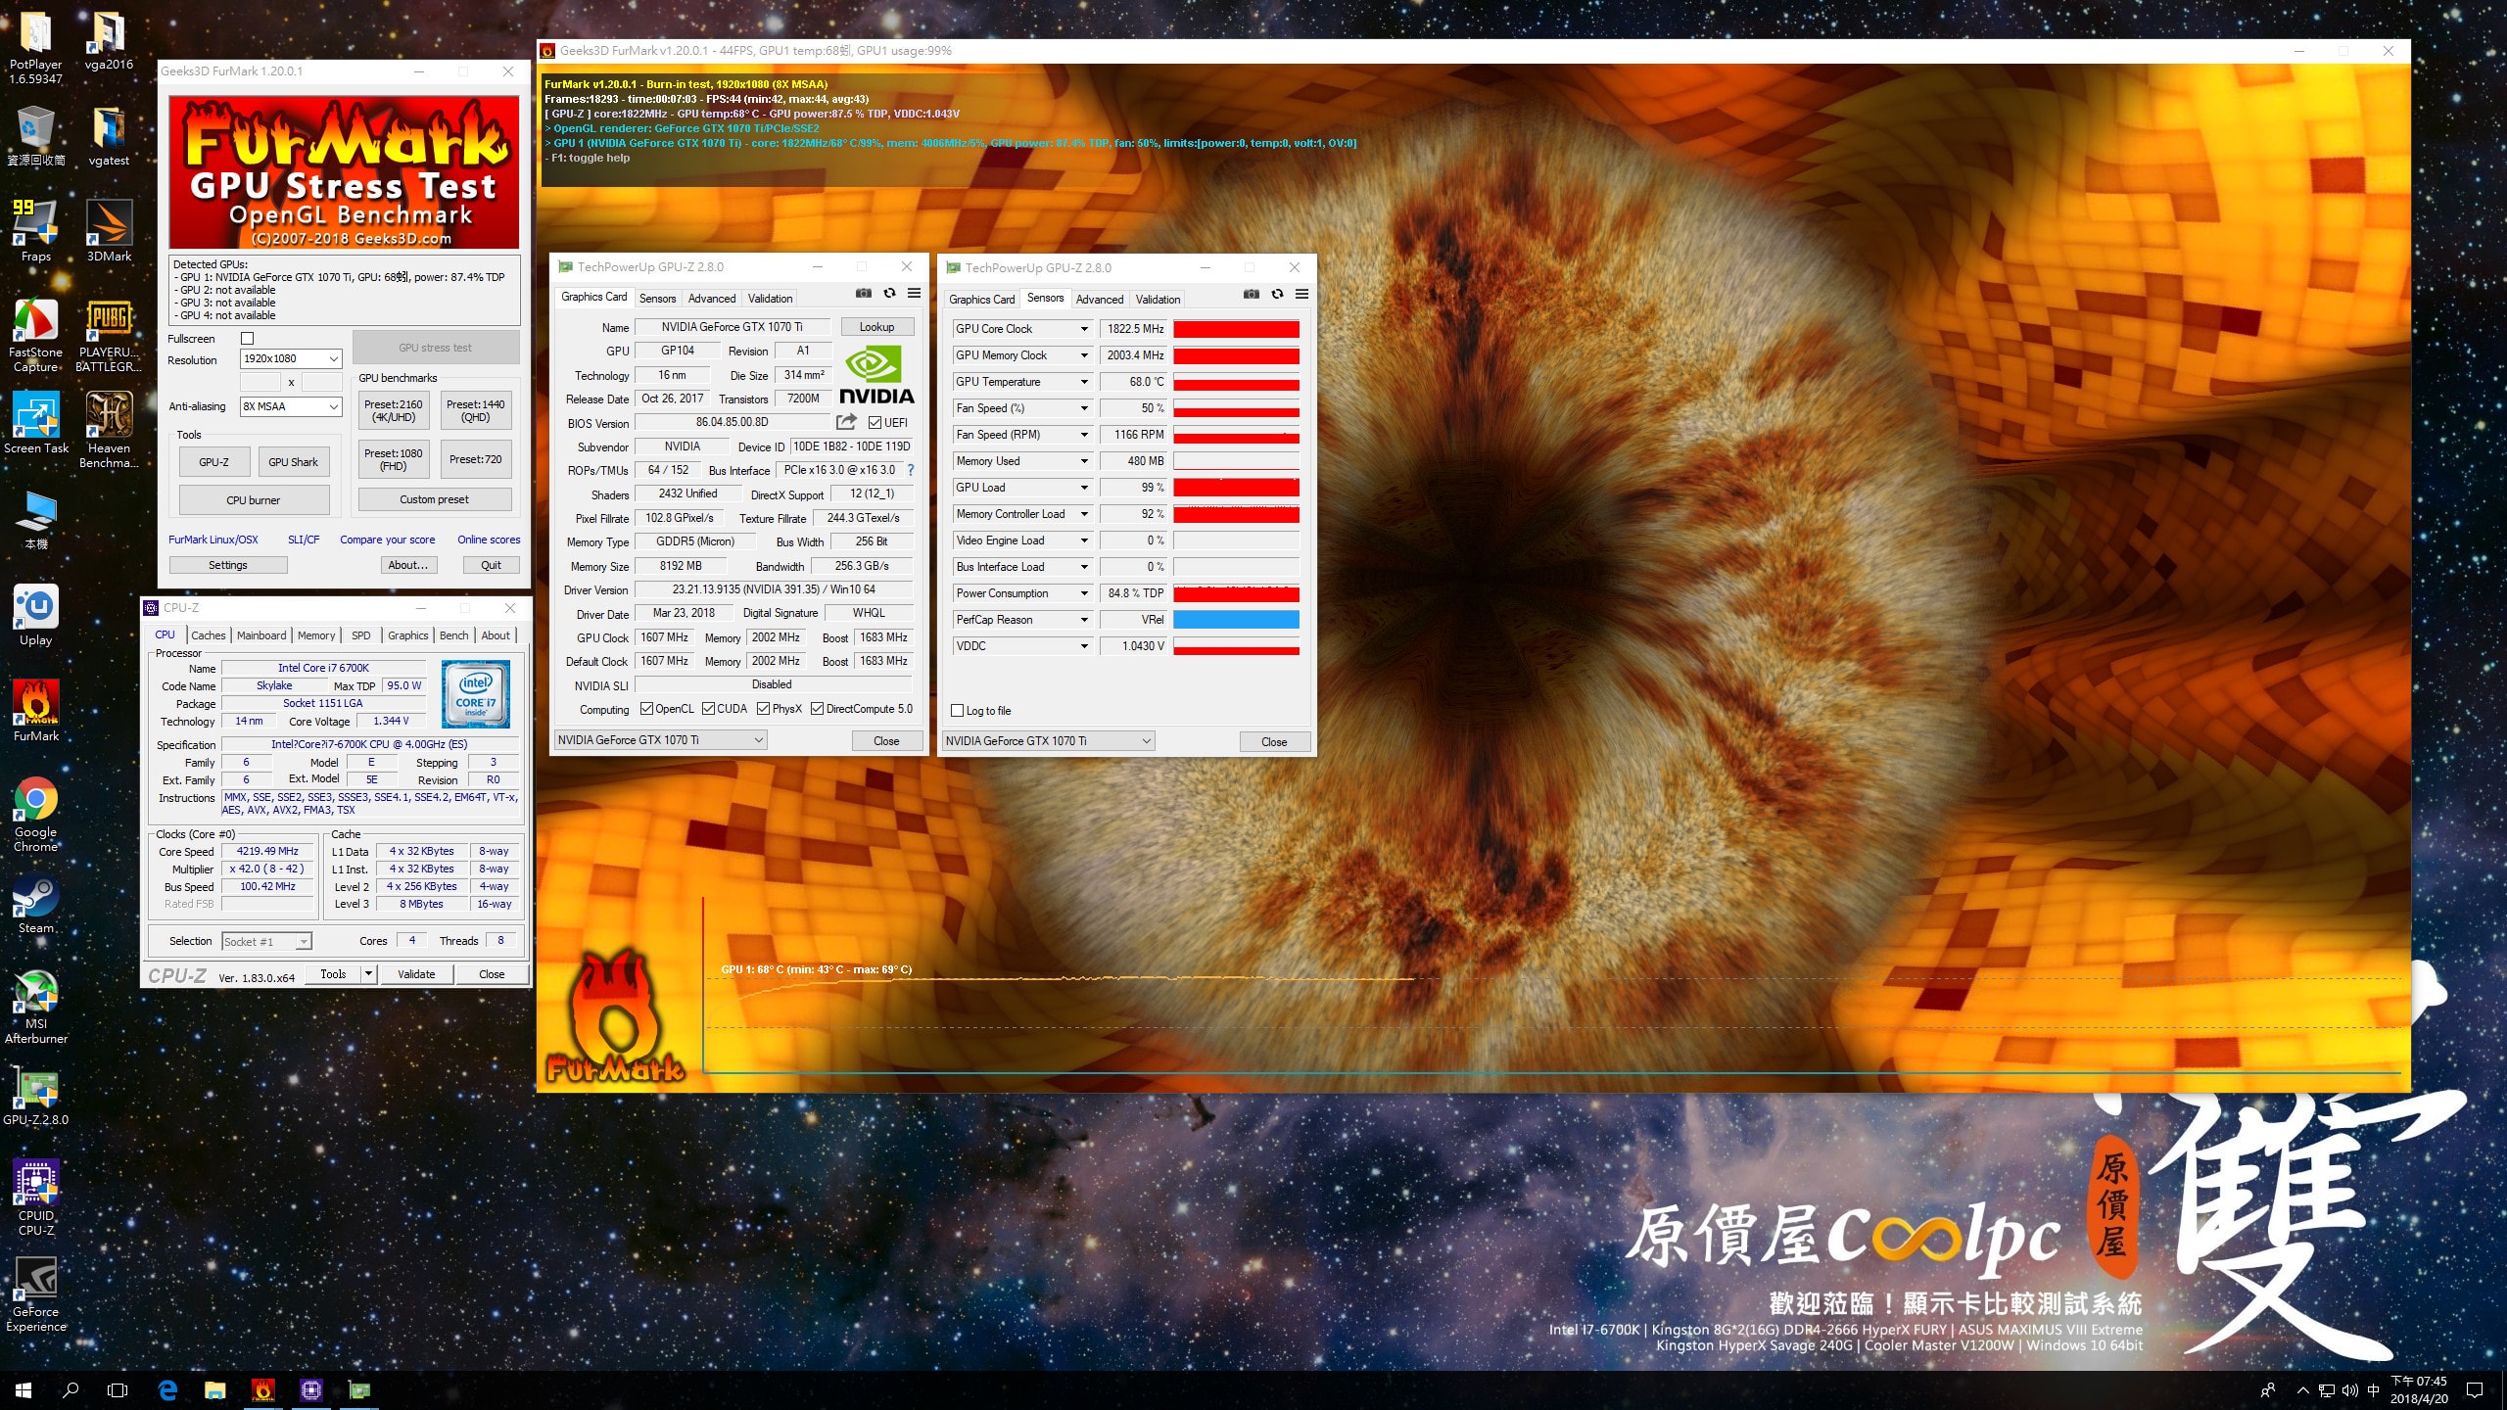The height and width of the screenshot is (1410, 2507).
Task: Click Bus Interface question mark icon
Action: tap(910, 470)
